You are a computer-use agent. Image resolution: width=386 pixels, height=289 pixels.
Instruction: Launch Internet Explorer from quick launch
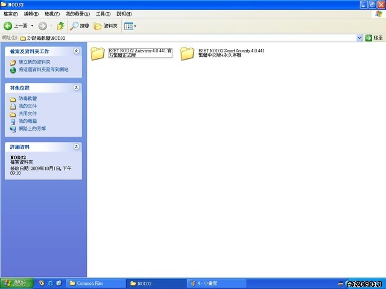tap(50, 284)
